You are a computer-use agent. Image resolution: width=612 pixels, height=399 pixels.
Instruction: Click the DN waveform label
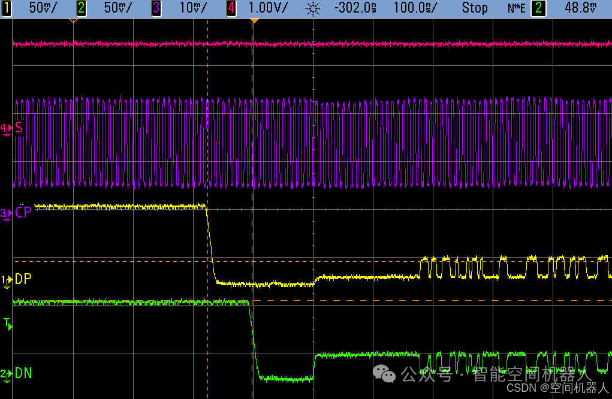click(x=23, y=373)
